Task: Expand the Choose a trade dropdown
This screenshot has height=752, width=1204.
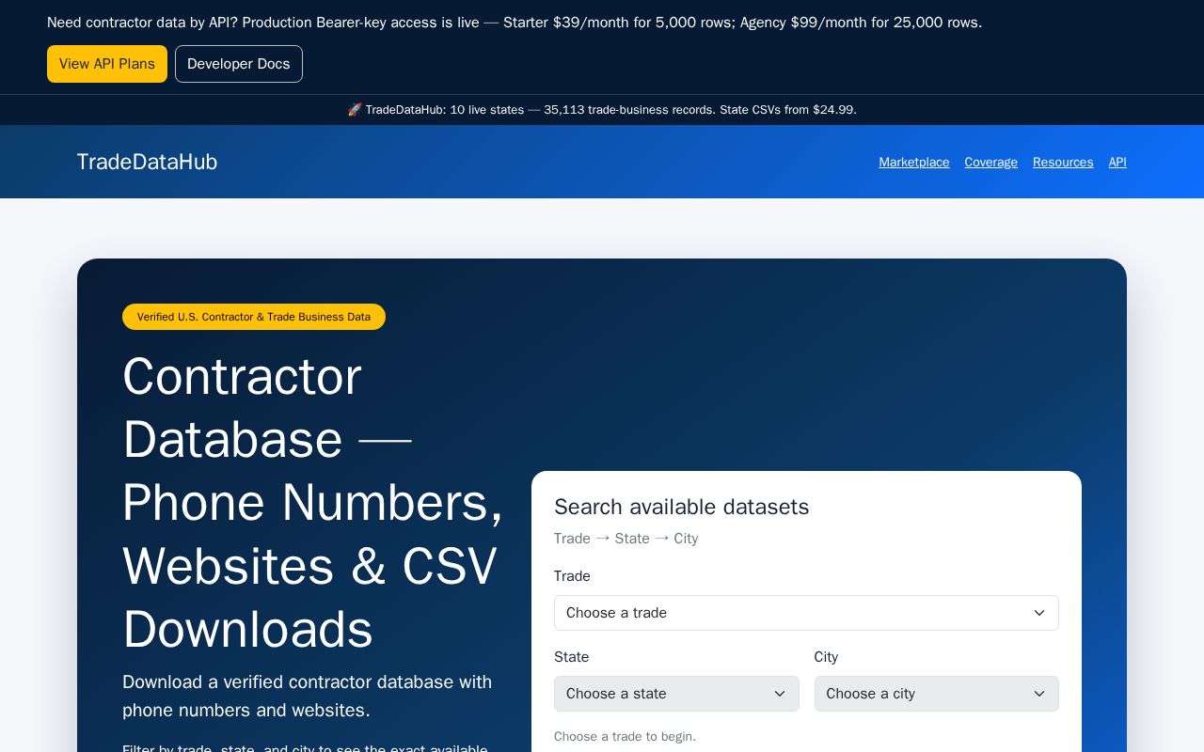Action: (x=806, y=613)
